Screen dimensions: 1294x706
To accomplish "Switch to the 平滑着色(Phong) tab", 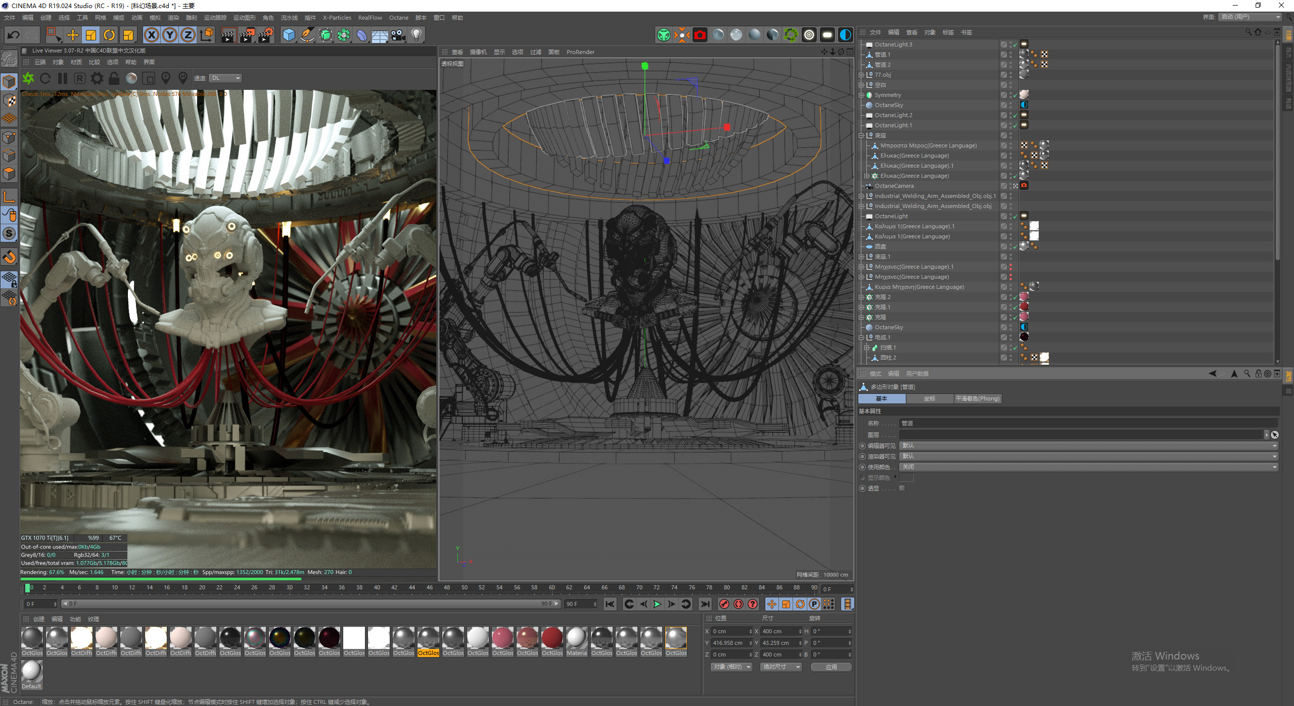I will 978,398.
